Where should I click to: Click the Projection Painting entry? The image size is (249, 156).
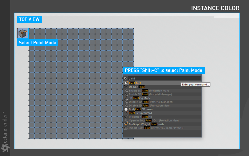pos(140,117)
